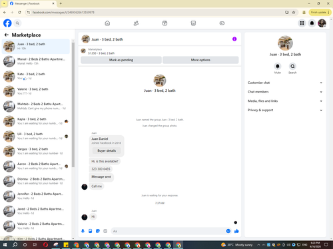Viewport: 333px width, 249px height.
Task: Open the account profile picture menu
Action: click(x=322, y=23)
